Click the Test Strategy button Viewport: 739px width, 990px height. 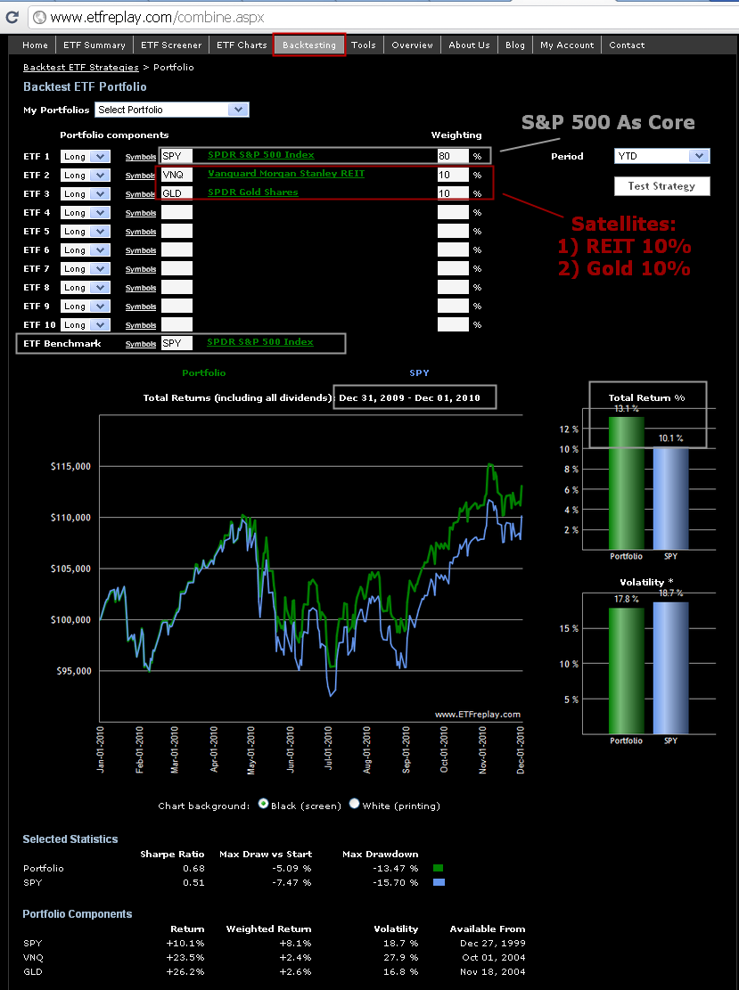662,186
